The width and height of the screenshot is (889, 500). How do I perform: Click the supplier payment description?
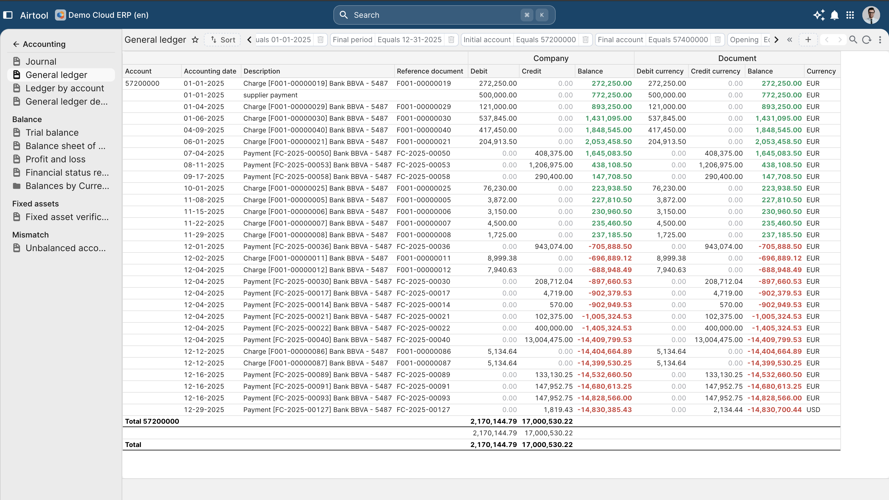coord(270,95)
